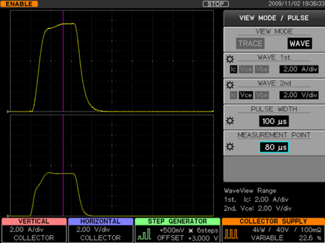Click the PULSE WIDTH label
The height and width of the screenshot is (243, 325).
(274, 109)
